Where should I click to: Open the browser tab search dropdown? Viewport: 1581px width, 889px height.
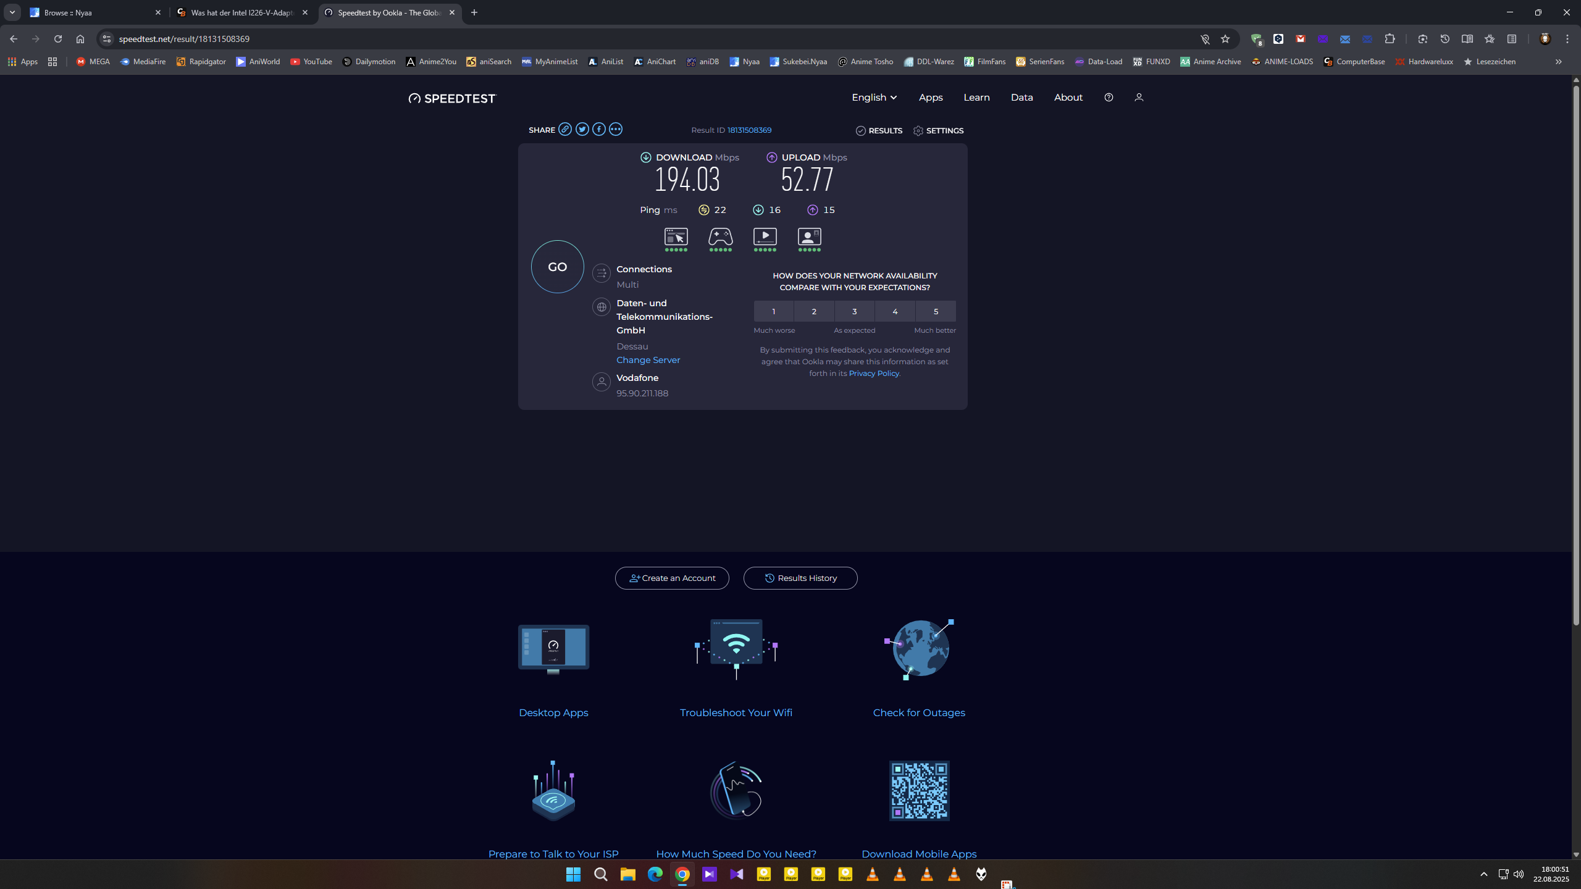[12, 12]
